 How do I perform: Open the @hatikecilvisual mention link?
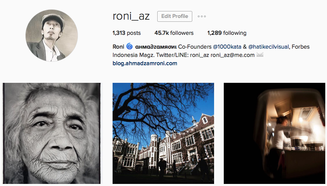268,47
